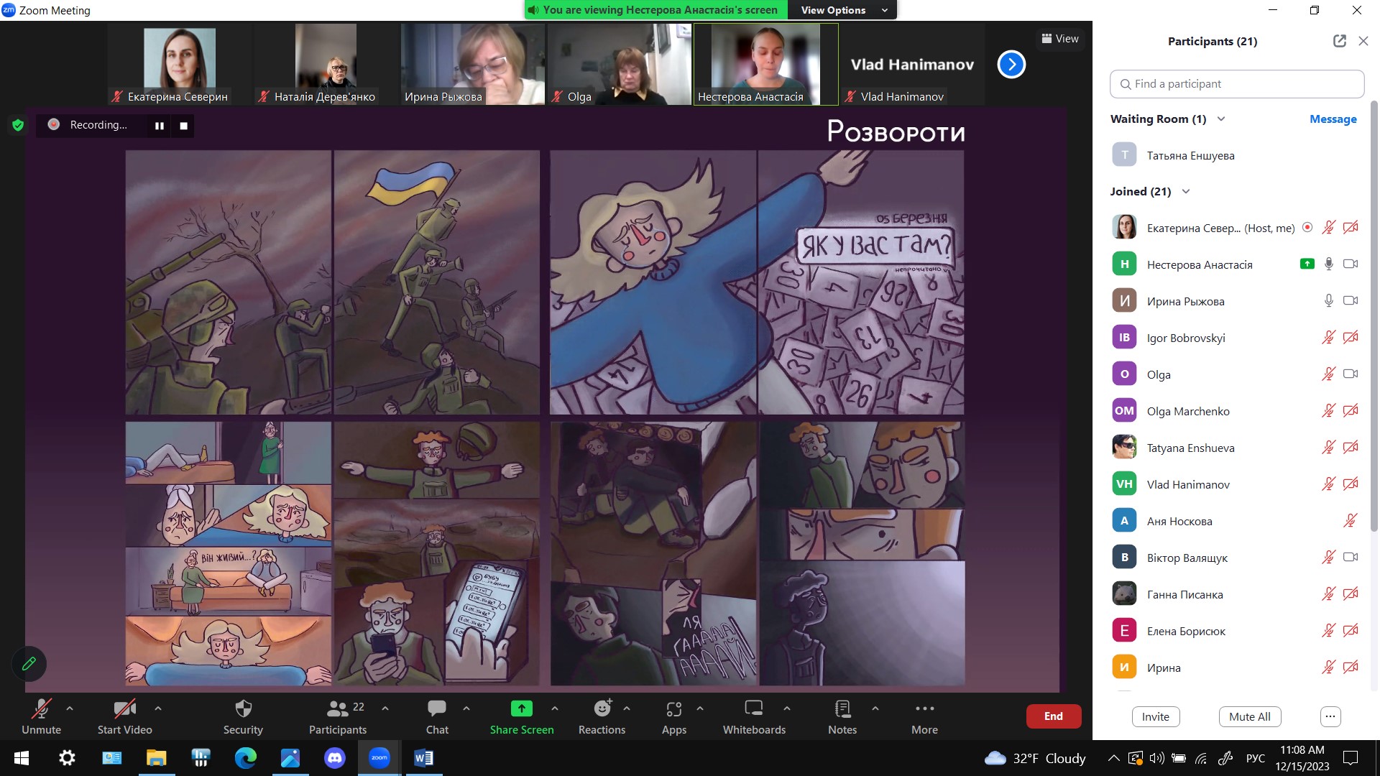Click the Find a participant search field
1380x776 pixels.
[1236, 84]
